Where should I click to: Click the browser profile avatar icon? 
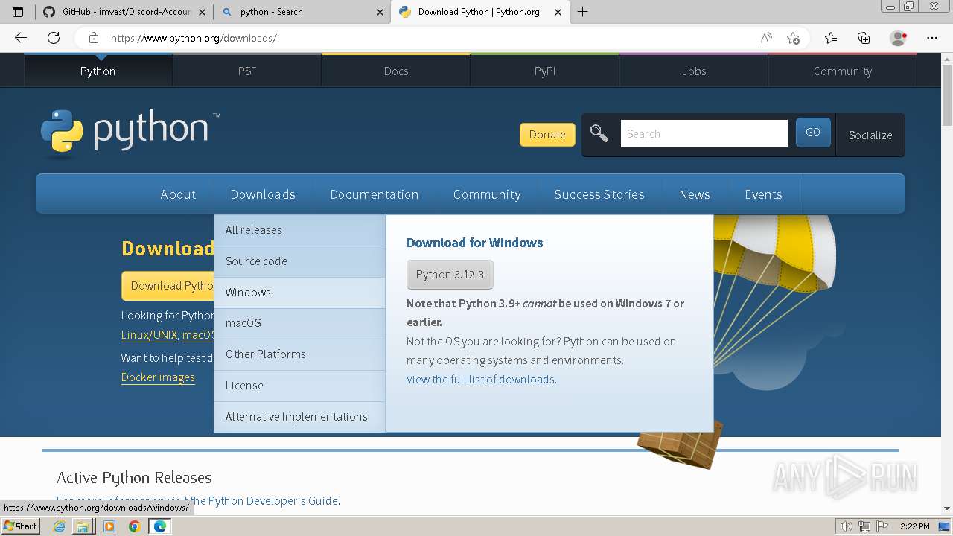pyautogui.click(x=899, y=38)
